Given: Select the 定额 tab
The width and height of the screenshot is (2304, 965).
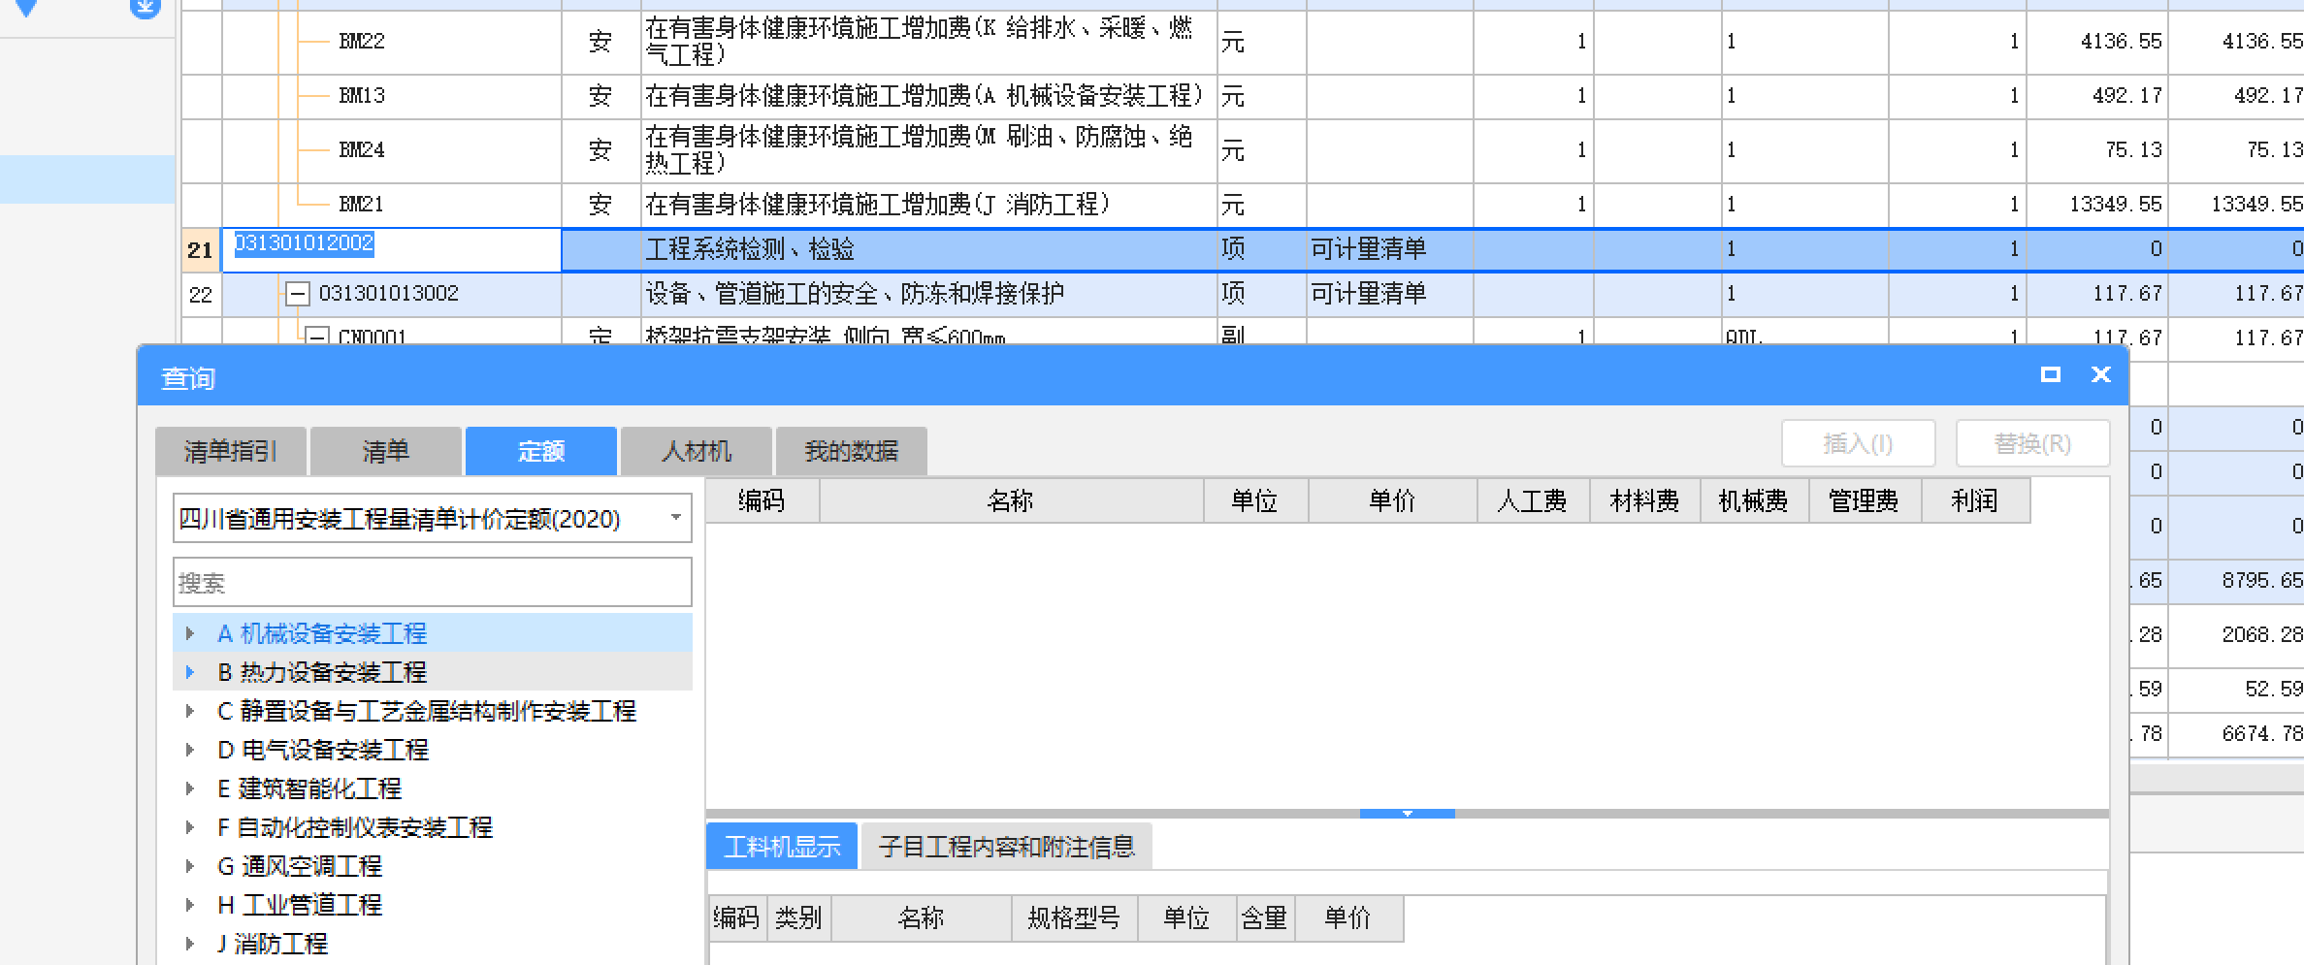Looking at the screenshot, I should pyautogui.click(x=541, y=451).
